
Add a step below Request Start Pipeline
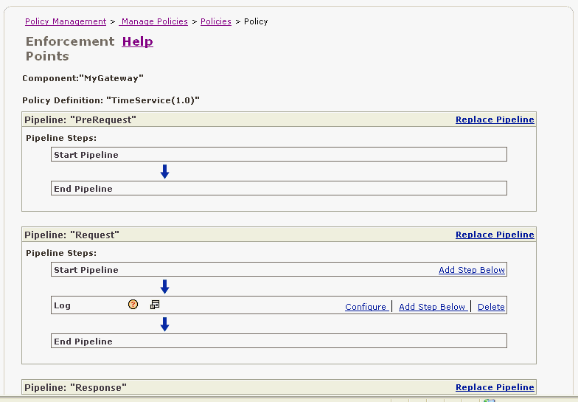[472, 270]
